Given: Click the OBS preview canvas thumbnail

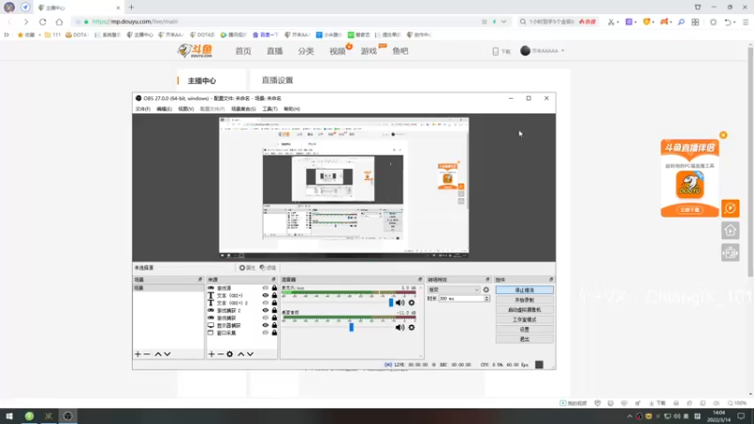Looking at the screenshot, I should tap(344, 188).
